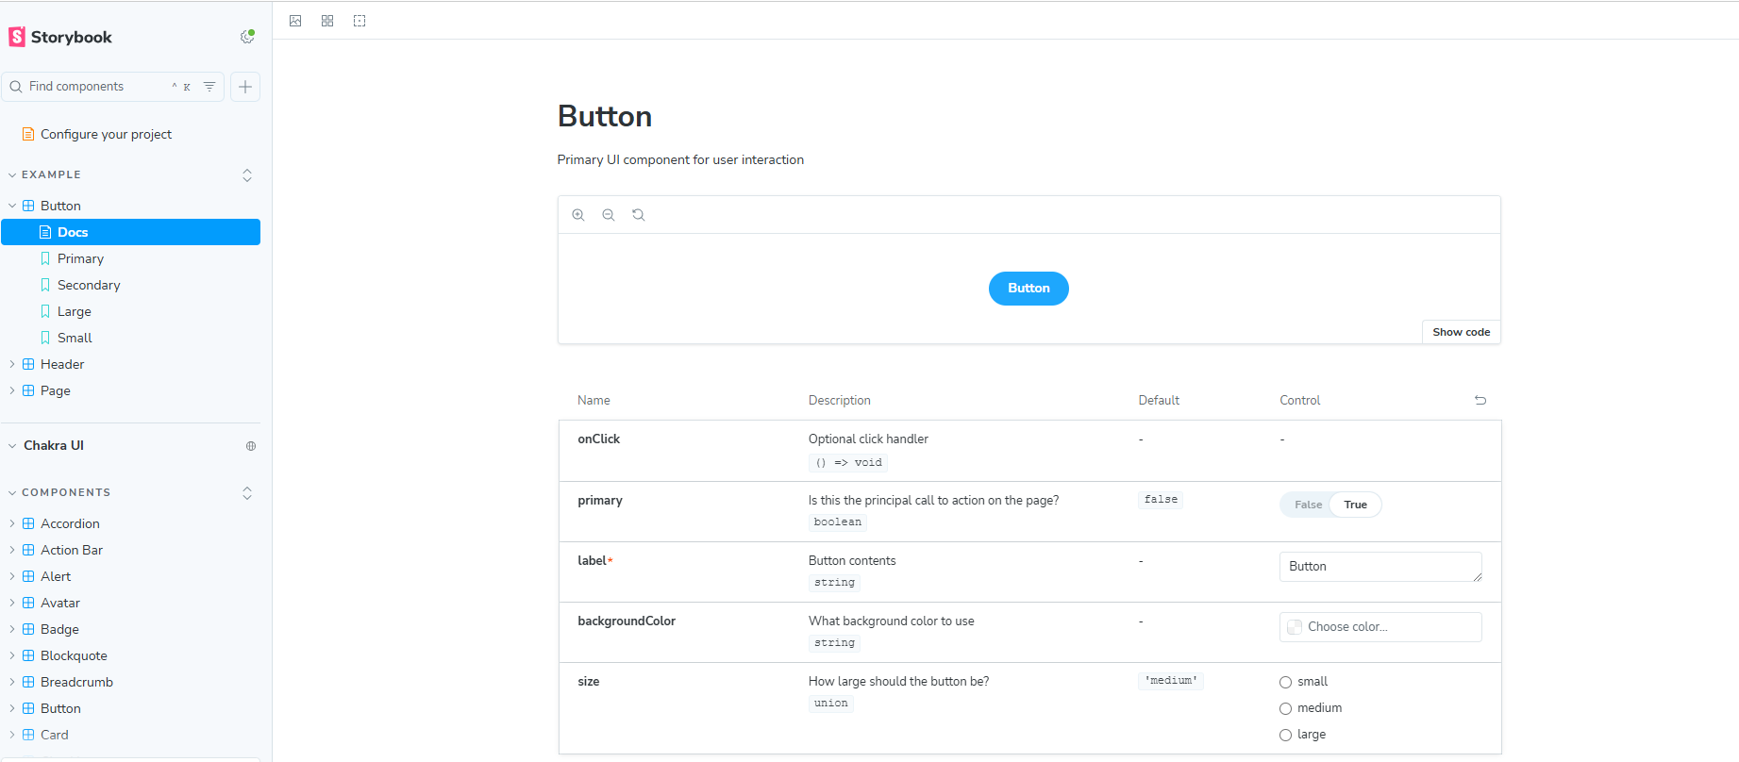Viewport: 1739px width, 762px height.
Task: Select the large size radio button
Action: 1285,735
